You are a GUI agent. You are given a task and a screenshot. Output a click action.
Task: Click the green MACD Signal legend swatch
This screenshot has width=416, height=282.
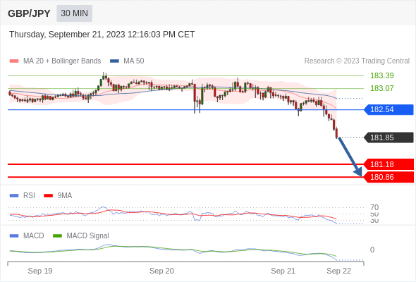point(57,236)
